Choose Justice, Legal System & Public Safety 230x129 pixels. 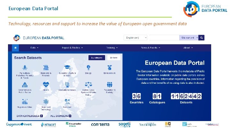(88, 89)
